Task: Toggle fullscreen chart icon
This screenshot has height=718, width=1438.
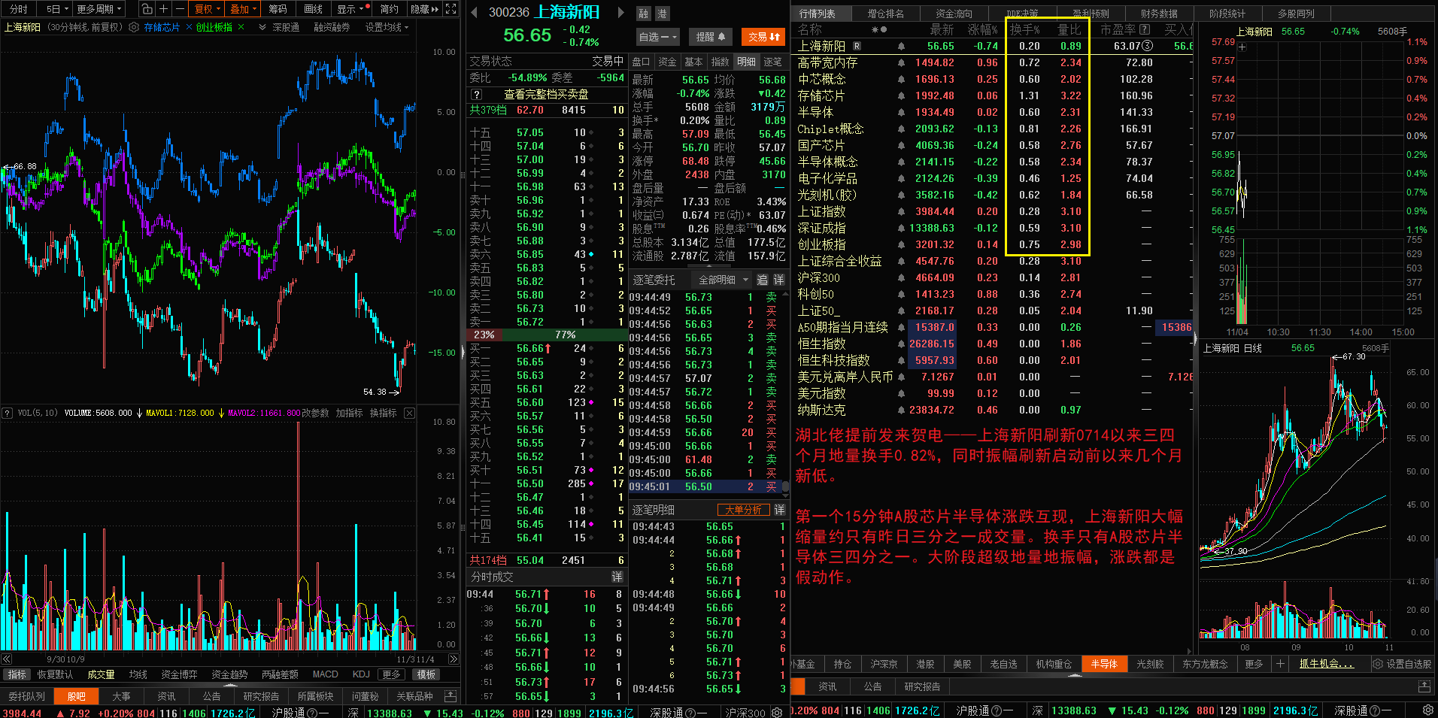Action: pos(451,9)
